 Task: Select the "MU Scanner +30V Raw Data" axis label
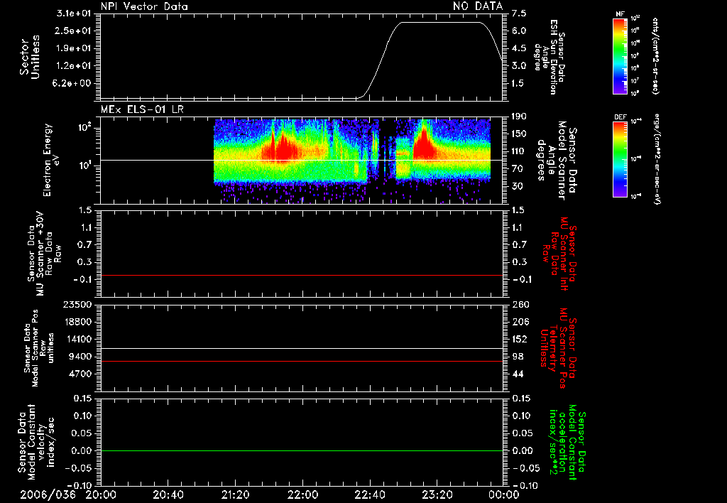[43, 254]
